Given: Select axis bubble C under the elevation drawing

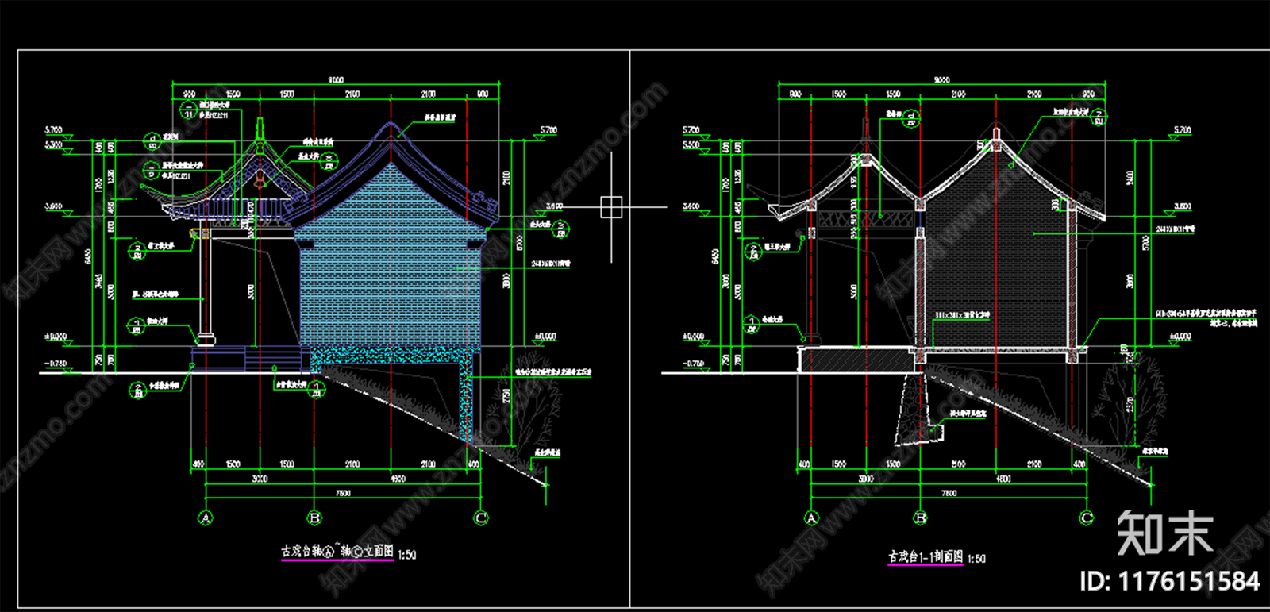Looking at the screenshot, I should tap(481, 518).
